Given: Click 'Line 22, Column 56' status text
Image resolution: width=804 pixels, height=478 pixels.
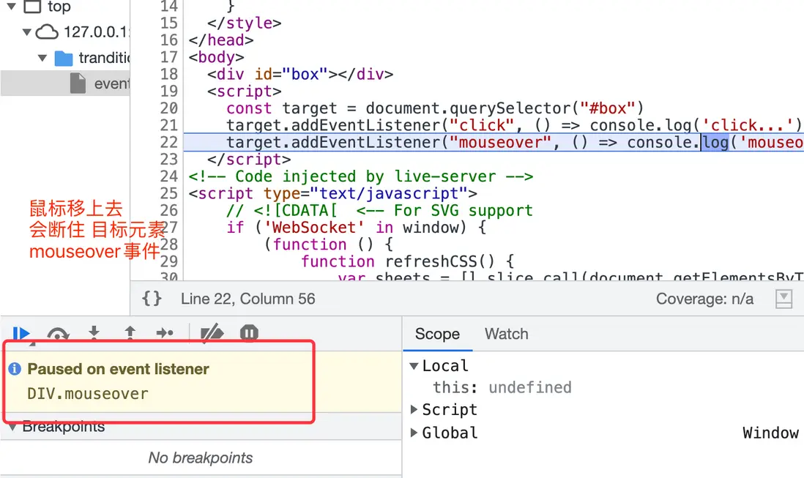Looking at the screenshot, I should [x=247, y=299].
